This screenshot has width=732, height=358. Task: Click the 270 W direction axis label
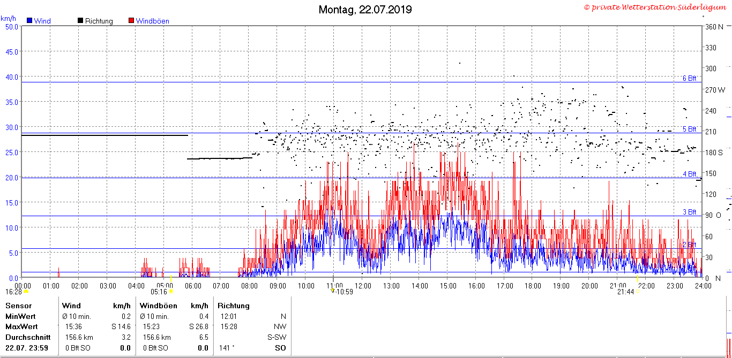click(x=715, y=89)
